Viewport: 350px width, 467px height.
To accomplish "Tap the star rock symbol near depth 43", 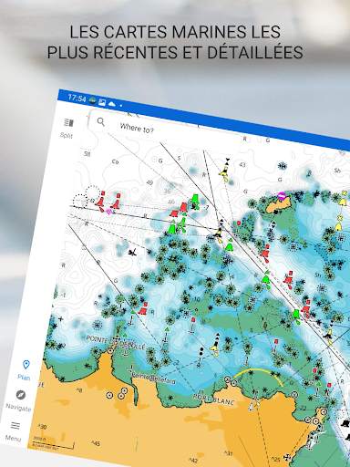I will tap(283, 166).
